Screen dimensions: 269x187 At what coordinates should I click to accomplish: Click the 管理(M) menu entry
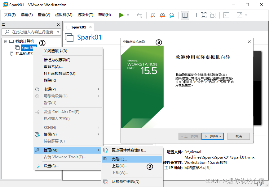pos(68,150)
